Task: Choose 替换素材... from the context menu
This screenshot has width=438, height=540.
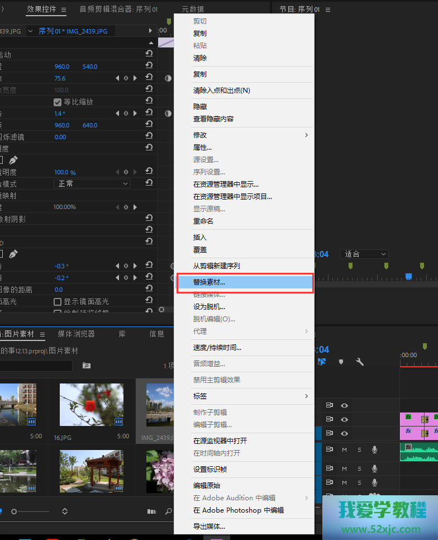Action: click(x=245, y=282)
